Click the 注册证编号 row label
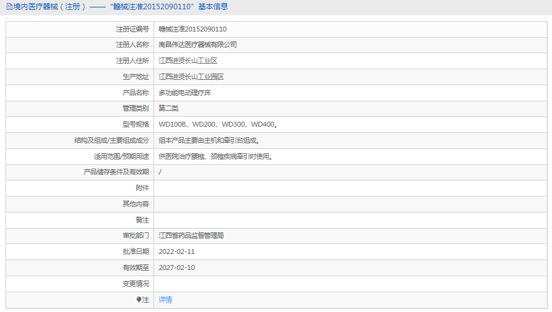 [x=132, y=29]
